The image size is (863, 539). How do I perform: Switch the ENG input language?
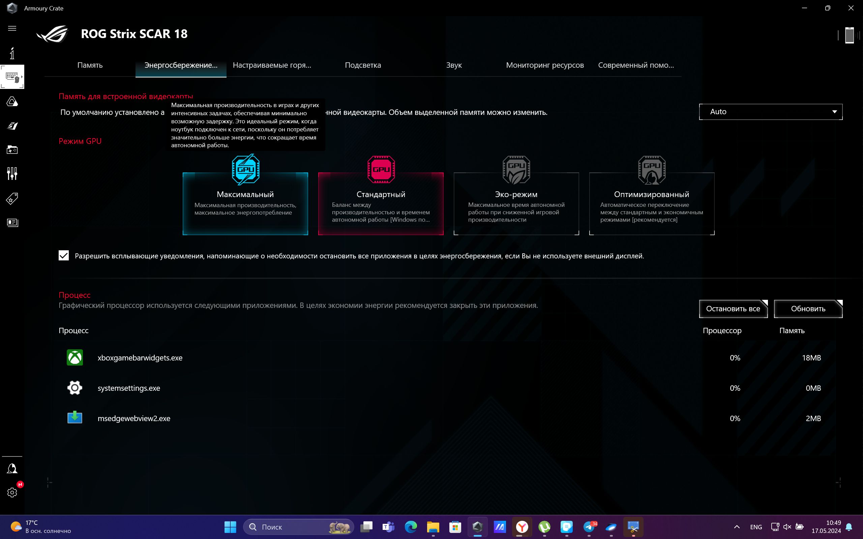(x=756, y=527)
